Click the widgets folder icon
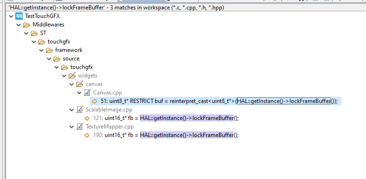The height and width of the screenshot is (179, 366). coord(72,76)
